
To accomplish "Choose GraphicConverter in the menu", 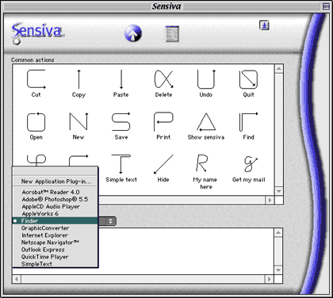I will pos(55,227).
